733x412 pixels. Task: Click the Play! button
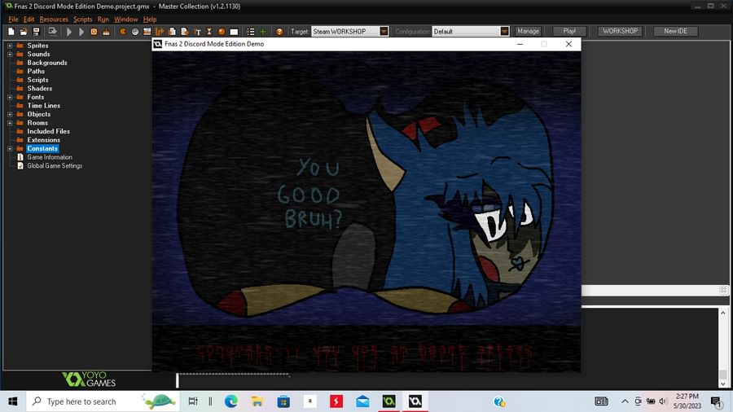pos(569,31)
